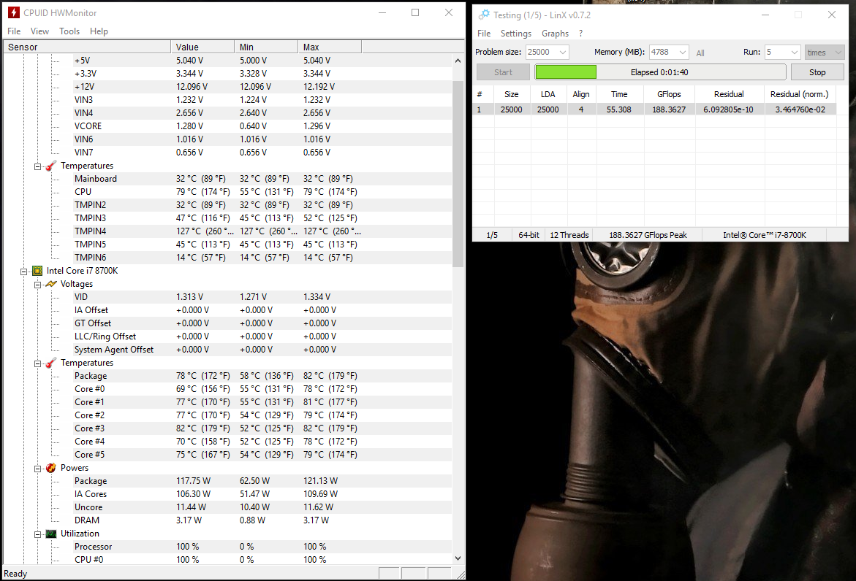
Task: Click the Intel Core i7-8700K status entry
Action: click(765, 235)
